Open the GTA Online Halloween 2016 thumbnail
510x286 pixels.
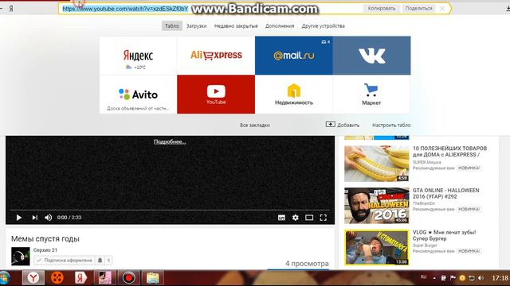[x=377, y=206]
